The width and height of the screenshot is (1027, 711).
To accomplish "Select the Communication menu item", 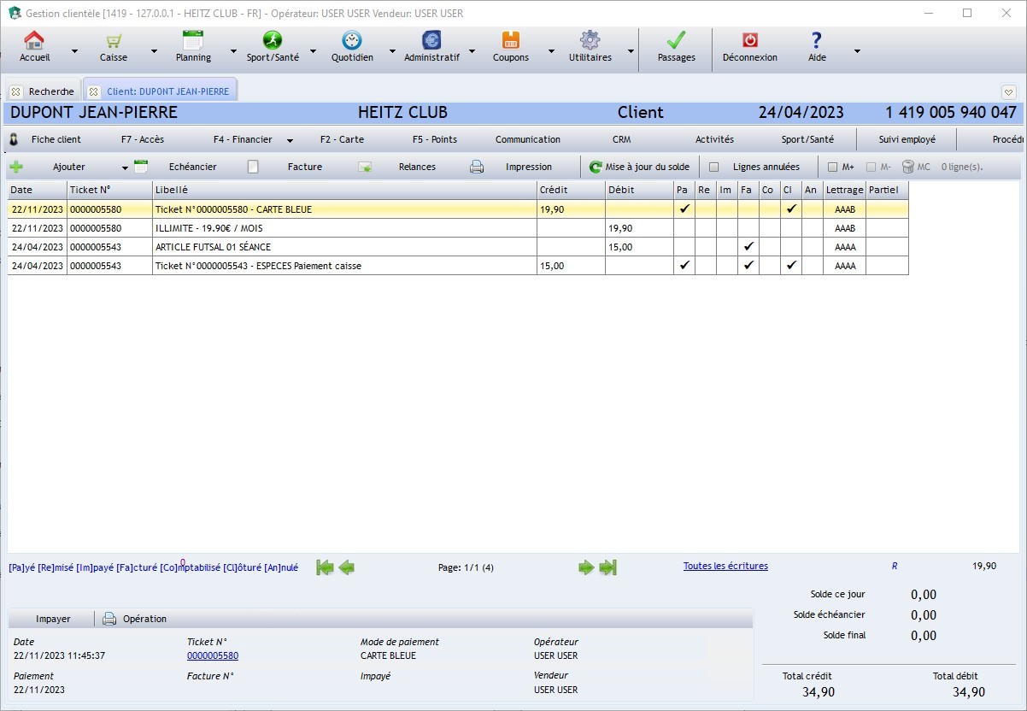I will pyautogui.click(x=527, y=138).
